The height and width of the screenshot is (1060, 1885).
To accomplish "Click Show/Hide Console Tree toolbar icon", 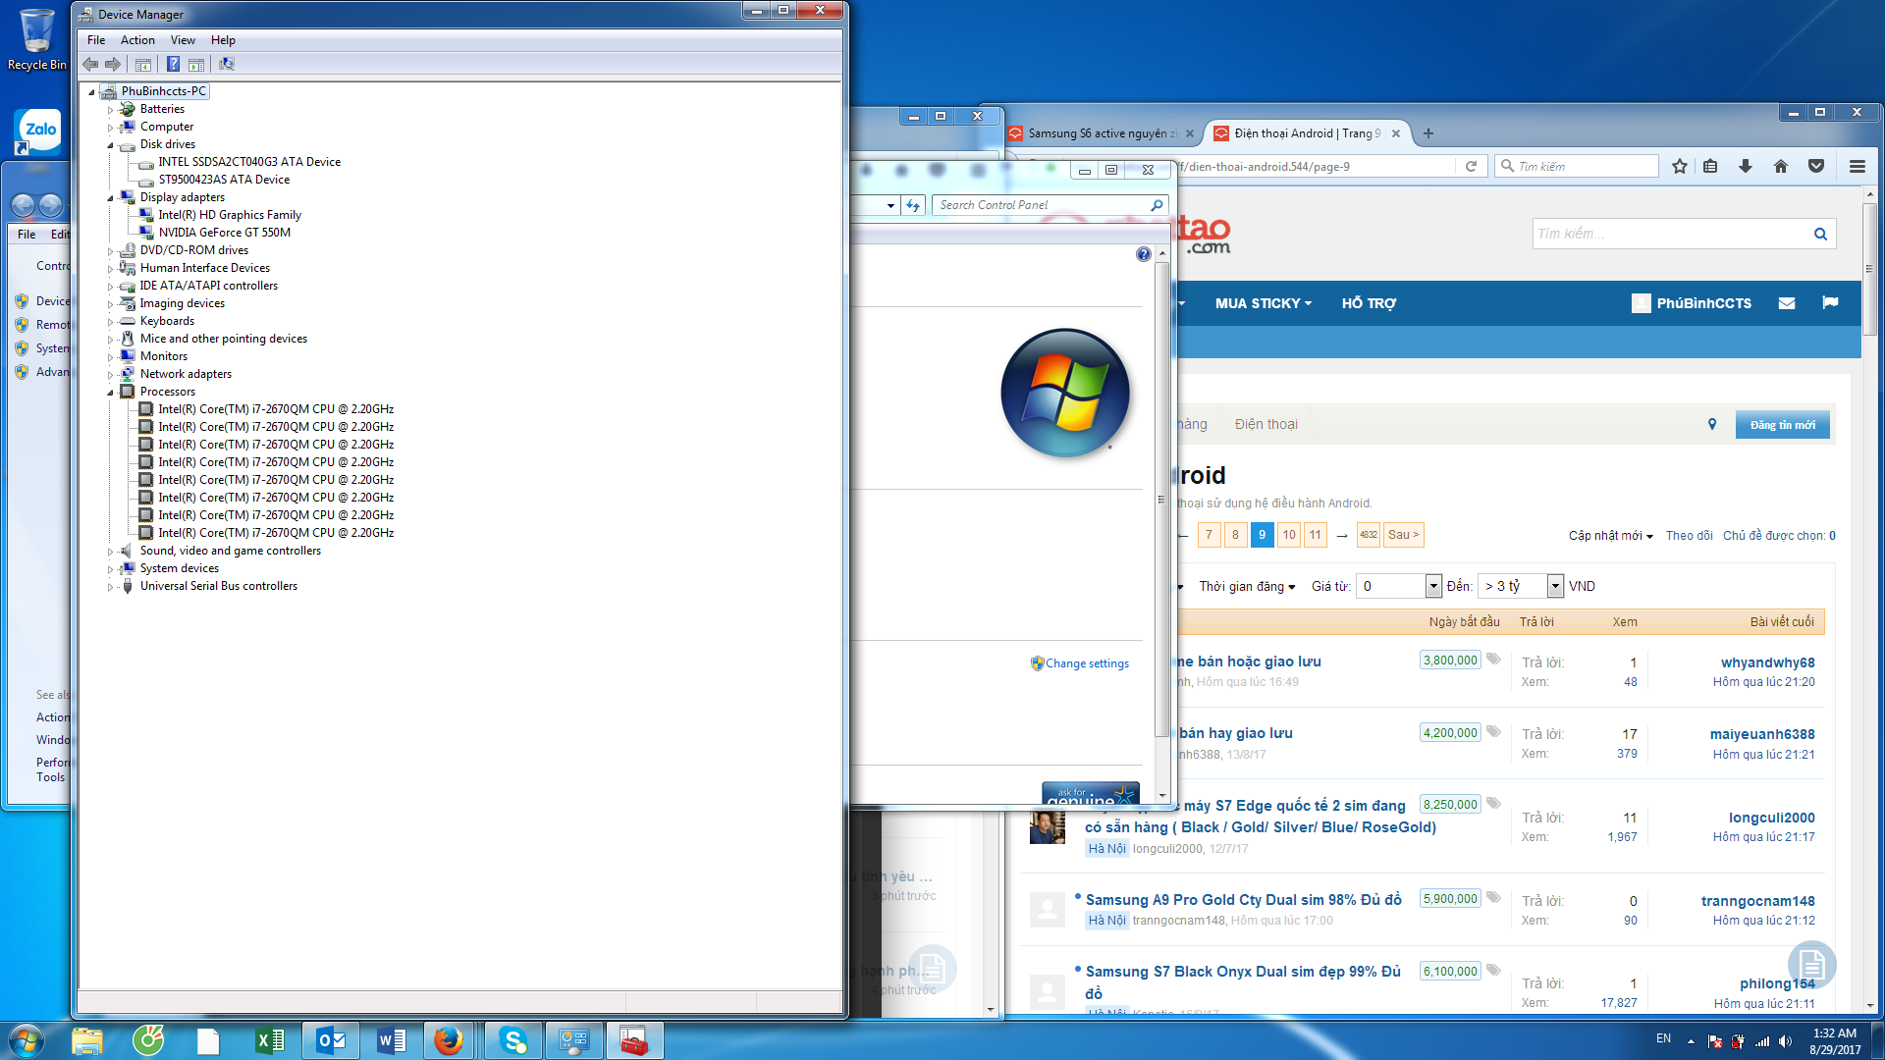I will point(143,65).
